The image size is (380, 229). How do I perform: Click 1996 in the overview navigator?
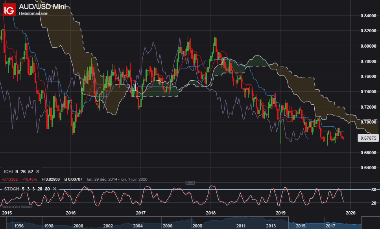click(18, 226)
